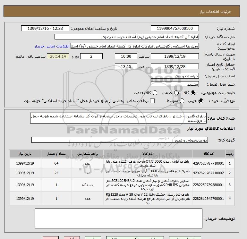Click the announcement date field 1399/12/16 - 12:33
Image resolution: width=247 pixels, height=239 pixels.
pyautogui.click(x=45, y=28)
